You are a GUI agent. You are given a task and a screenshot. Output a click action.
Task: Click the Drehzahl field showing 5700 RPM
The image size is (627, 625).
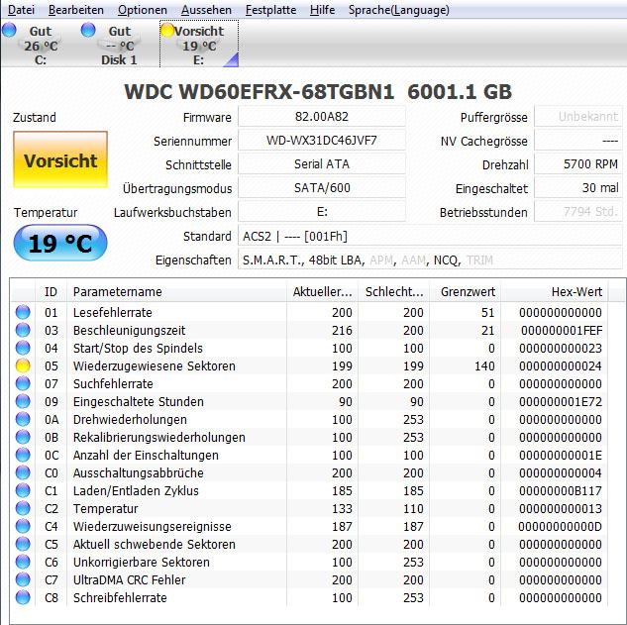[578, 164]
